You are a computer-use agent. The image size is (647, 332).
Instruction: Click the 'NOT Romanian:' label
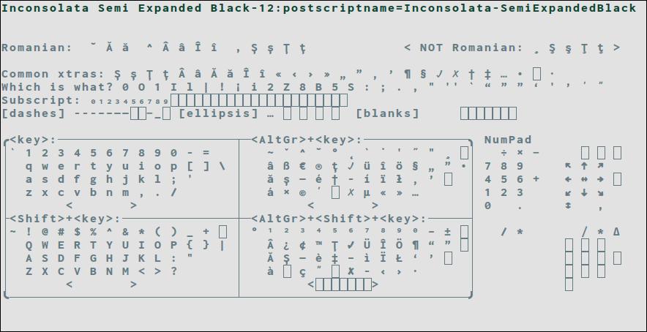(471, 48)
